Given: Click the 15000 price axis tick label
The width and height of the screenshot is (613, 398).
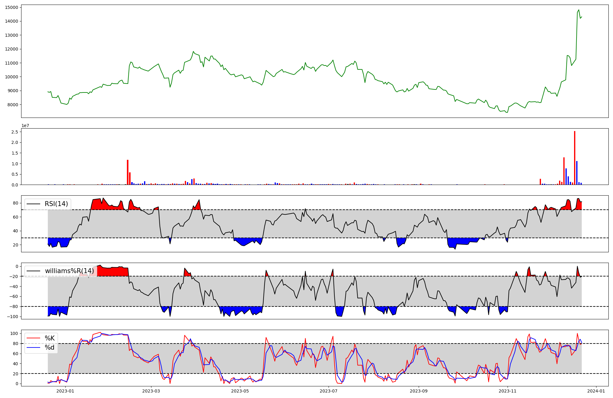Looking at the screenshot, I should 11,7.
